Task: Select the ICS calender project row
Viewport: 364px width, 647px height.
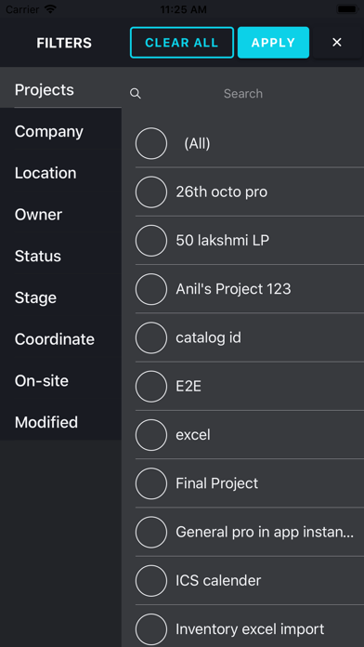Action: 250,581
